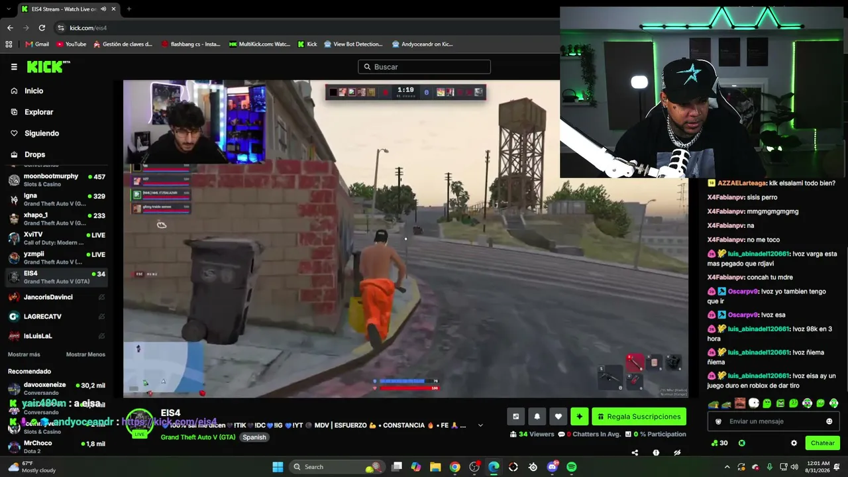Select the EIS4 Stream browser tab

[69, 9]
